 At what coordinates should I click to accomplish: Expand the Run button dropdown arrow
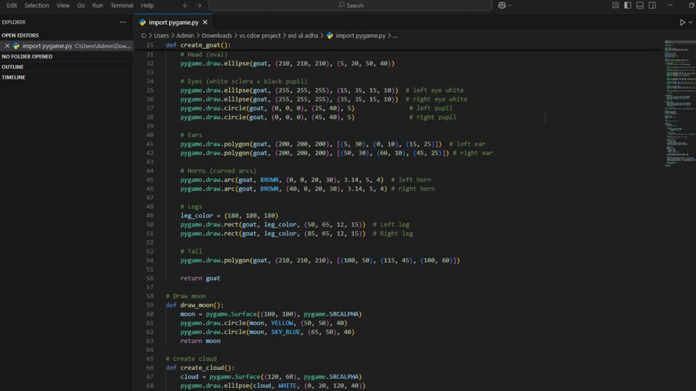691,22
